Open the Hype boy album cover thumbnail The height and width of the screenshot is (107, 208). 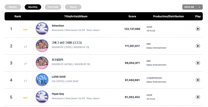click(x=42, y=97)
